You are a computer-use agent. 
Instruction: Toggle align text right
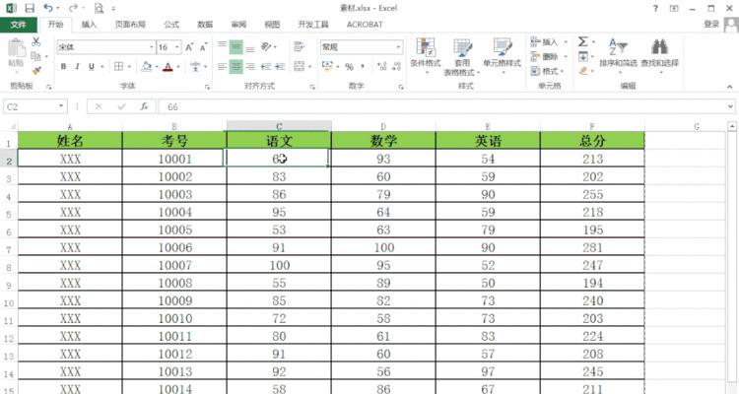point(250,66)
